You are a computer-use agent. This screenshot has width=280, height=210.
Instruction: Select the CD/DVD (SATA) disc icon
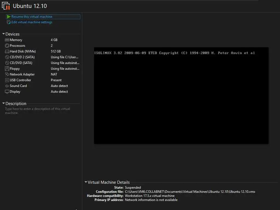point(7,63)
